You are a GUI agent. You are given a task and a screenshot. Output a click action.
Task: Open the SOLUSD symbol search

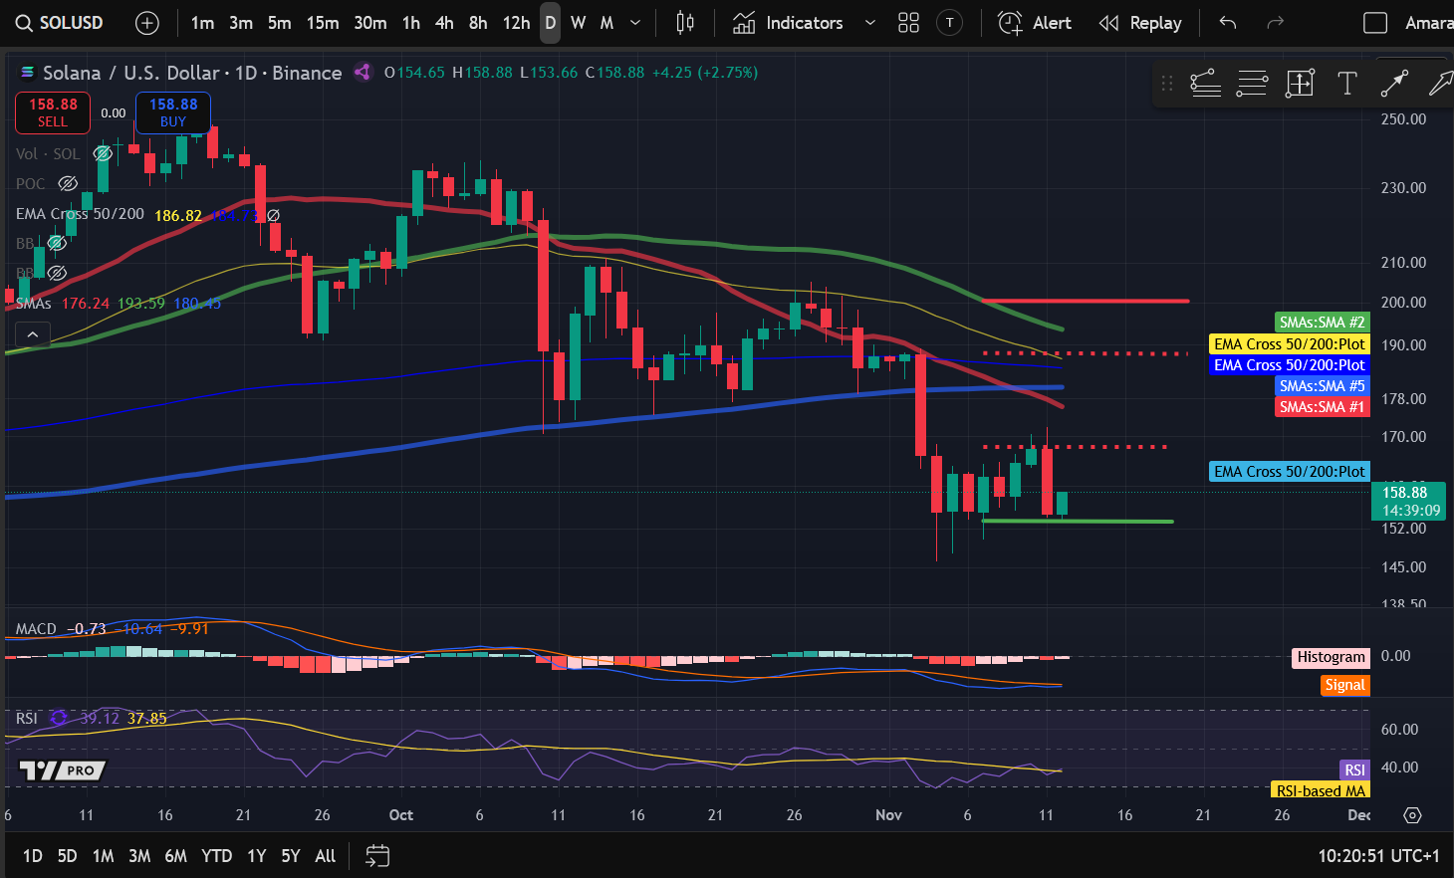[60, 23]
